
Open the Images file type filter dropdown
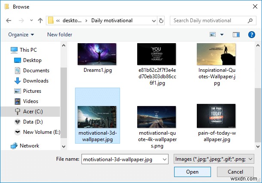[x=214, y=159]
